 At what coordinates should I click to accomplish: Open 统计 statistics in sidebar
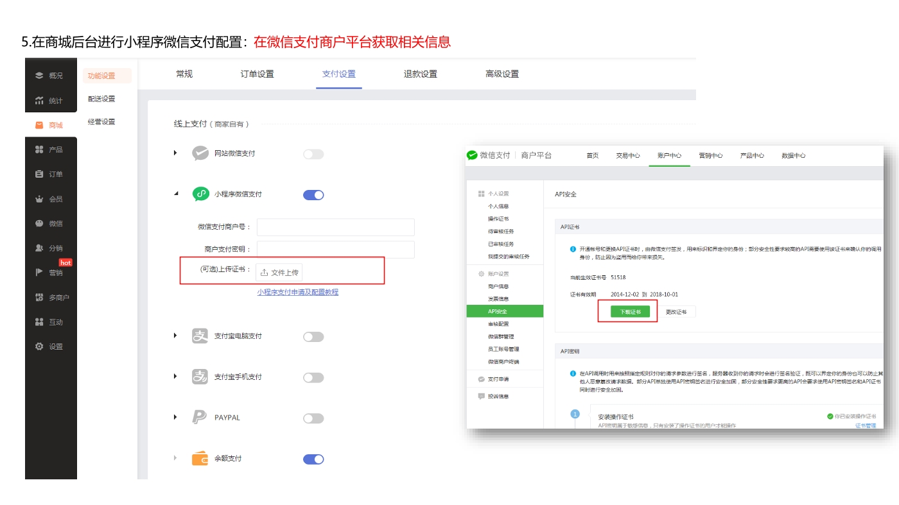click(51, 101)
